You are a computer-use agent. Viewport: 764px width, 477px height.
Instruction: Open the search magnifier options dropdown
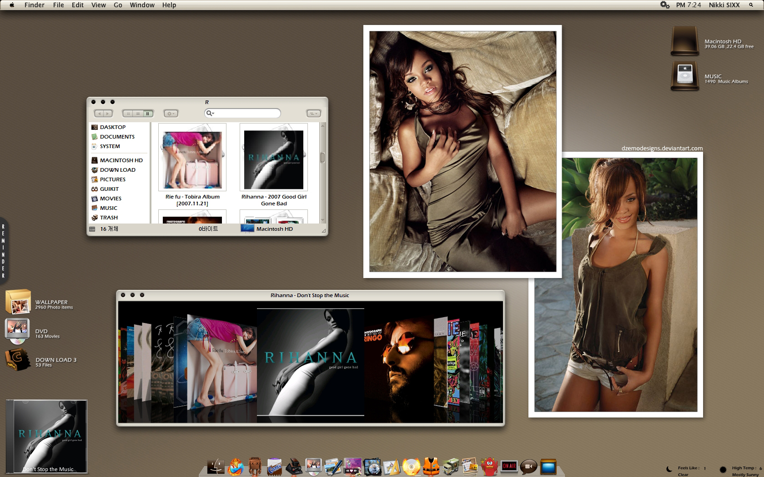(x=210, y=113)
